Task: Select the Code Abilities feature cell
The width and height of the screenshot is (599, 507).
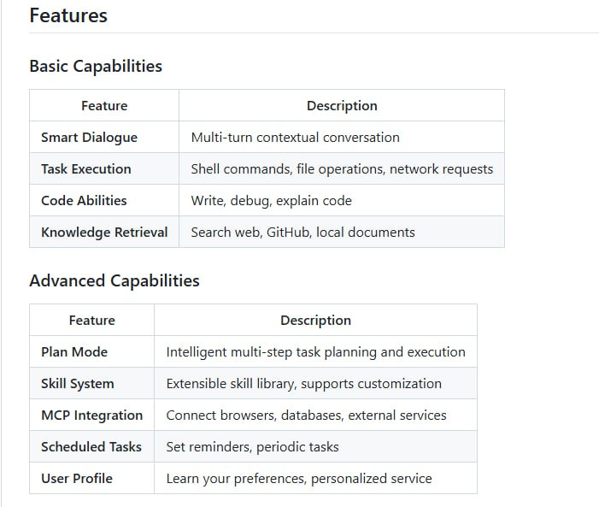Action: tap(84, 200)
